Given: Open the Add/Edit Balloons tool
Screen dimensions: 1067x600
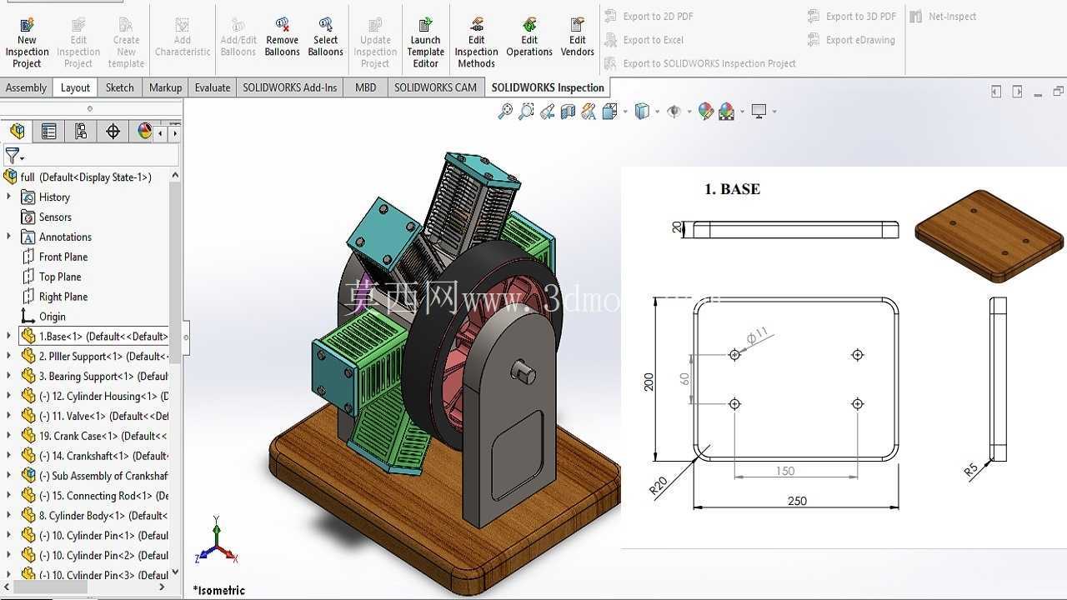Looking at the screenshot, I should coord(238,37).
